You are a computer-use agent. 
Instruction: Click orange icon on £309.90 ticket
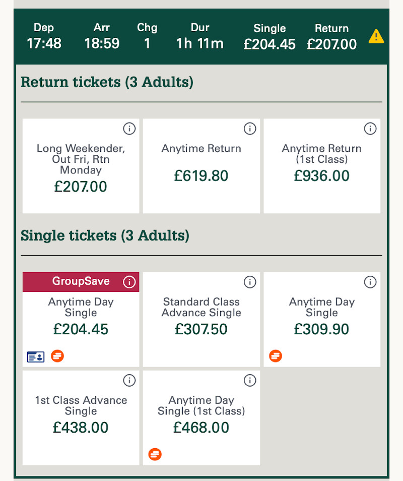pos(276,356)
